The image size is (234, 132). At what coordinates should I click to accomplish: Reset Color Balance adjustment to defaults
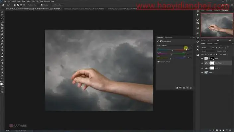coord(184,88)
